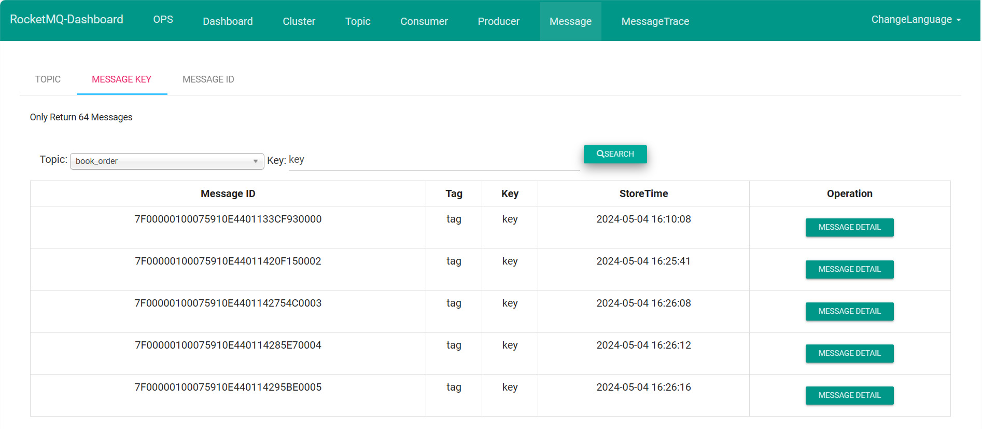Open the OPS navigation menu item
The width and height of the screenshot is (982, 429).
click(163, 20)
